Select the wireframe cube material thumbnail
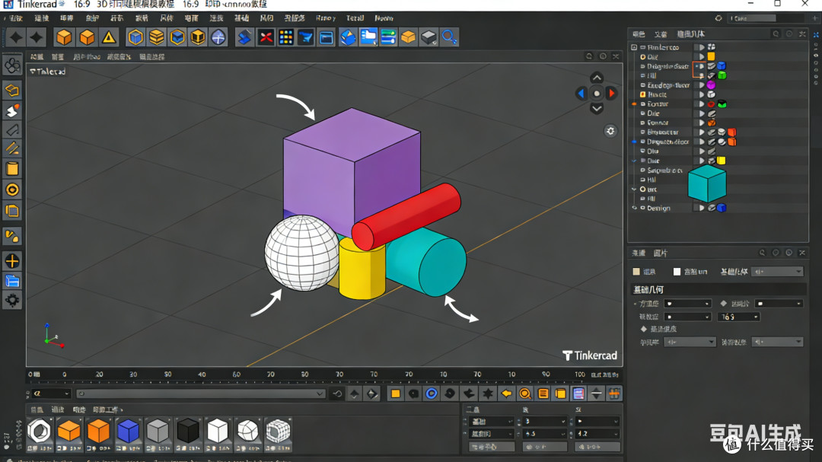822x462 pixels. (x=278, y=432)
